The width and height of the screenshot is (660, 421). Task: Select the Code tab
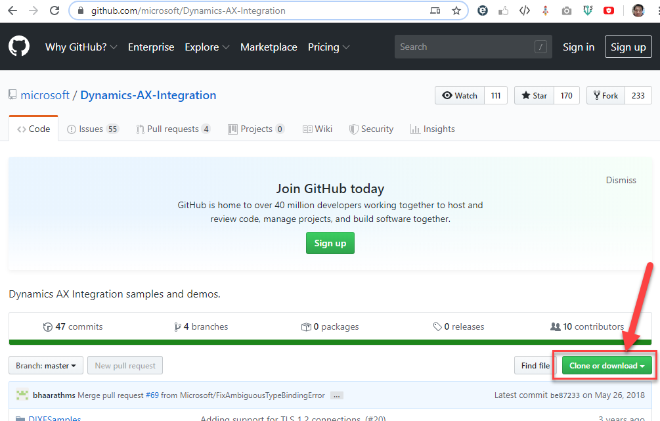(33, 129)
